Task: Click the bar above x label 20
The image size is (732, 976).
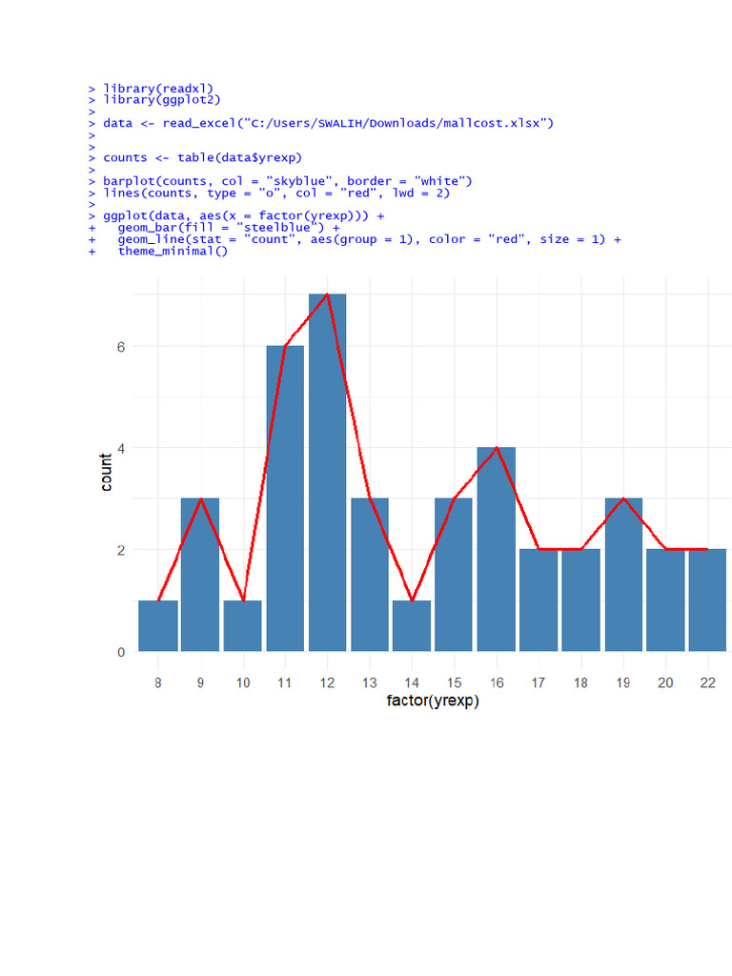Action: click(666, 600)
